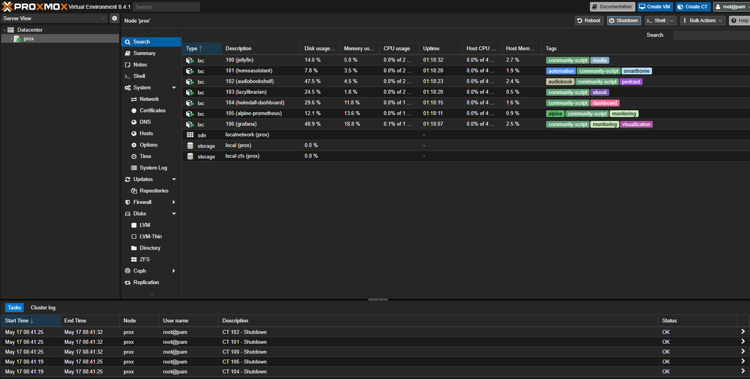
Task: Click the Reboot button
Action: click(589, 21)
